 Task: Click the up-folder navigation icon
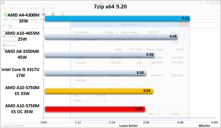[x=4, y=25]
